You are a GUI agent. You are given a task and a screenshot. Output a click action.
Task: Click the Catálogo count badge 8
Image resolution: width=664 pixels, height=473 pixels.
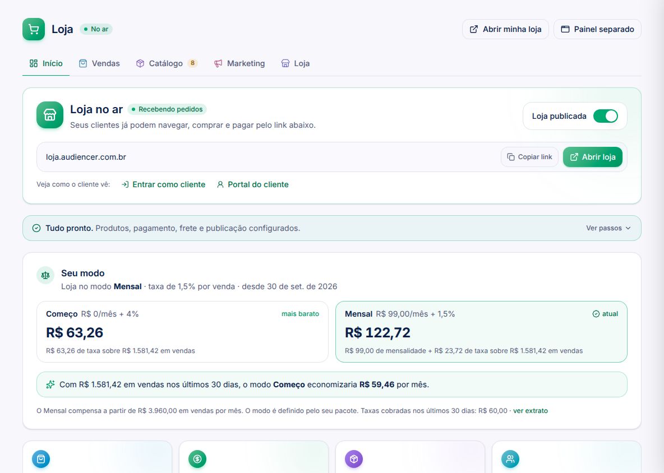point(192,63)
